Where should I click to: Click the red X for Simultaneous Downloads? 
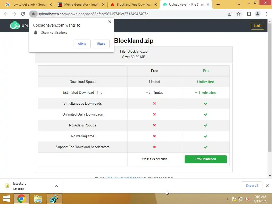[154, 104]
